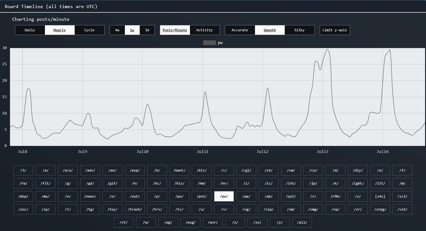Show the /vrpg/ board
The width and height of the screenshot is (426, 231).
coord(380,209)
